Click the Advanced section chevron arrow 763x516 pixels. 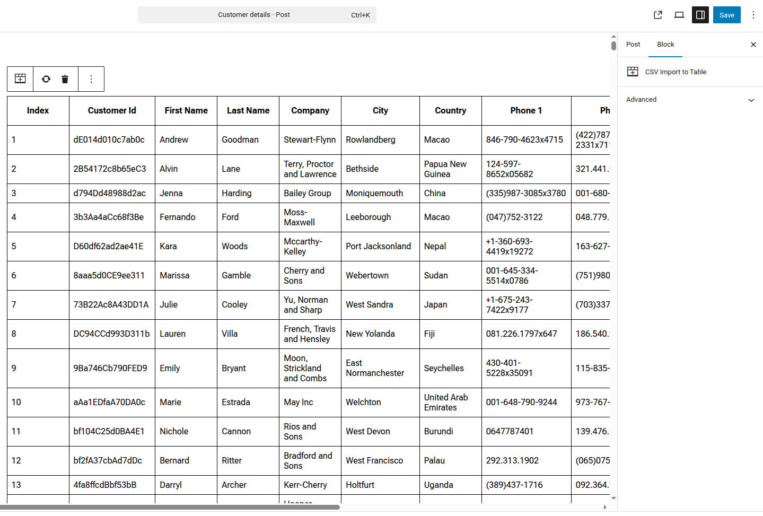(751, 100)
